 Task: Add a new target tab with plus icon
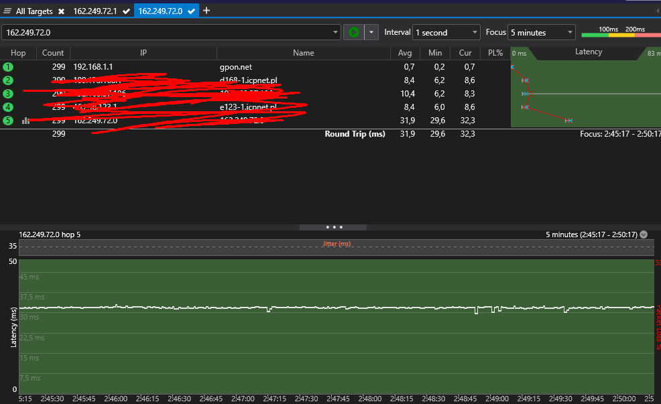pyautogui.click(x=206, y=11)
